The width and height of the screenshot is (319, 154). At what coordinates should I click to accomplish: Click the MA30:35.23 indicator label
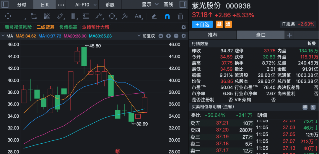click(100, 36)
